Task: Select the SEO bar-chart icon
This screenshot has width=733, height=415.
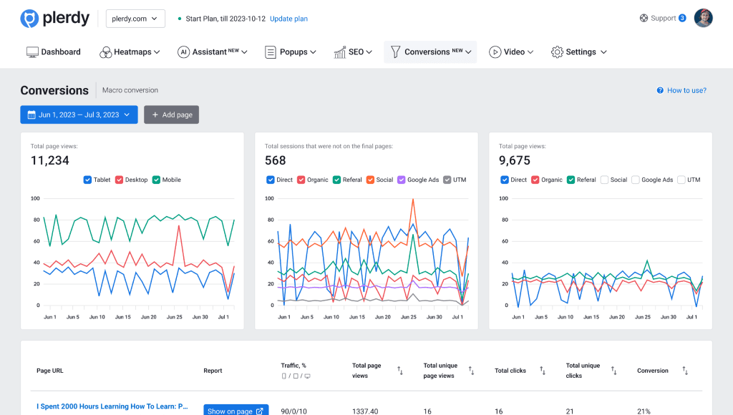Action: coord(339,52)
